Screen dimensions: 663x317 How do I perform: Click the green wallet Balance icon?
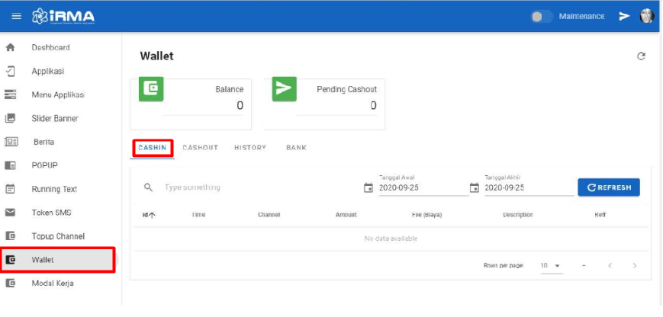[x=151, y=89]
